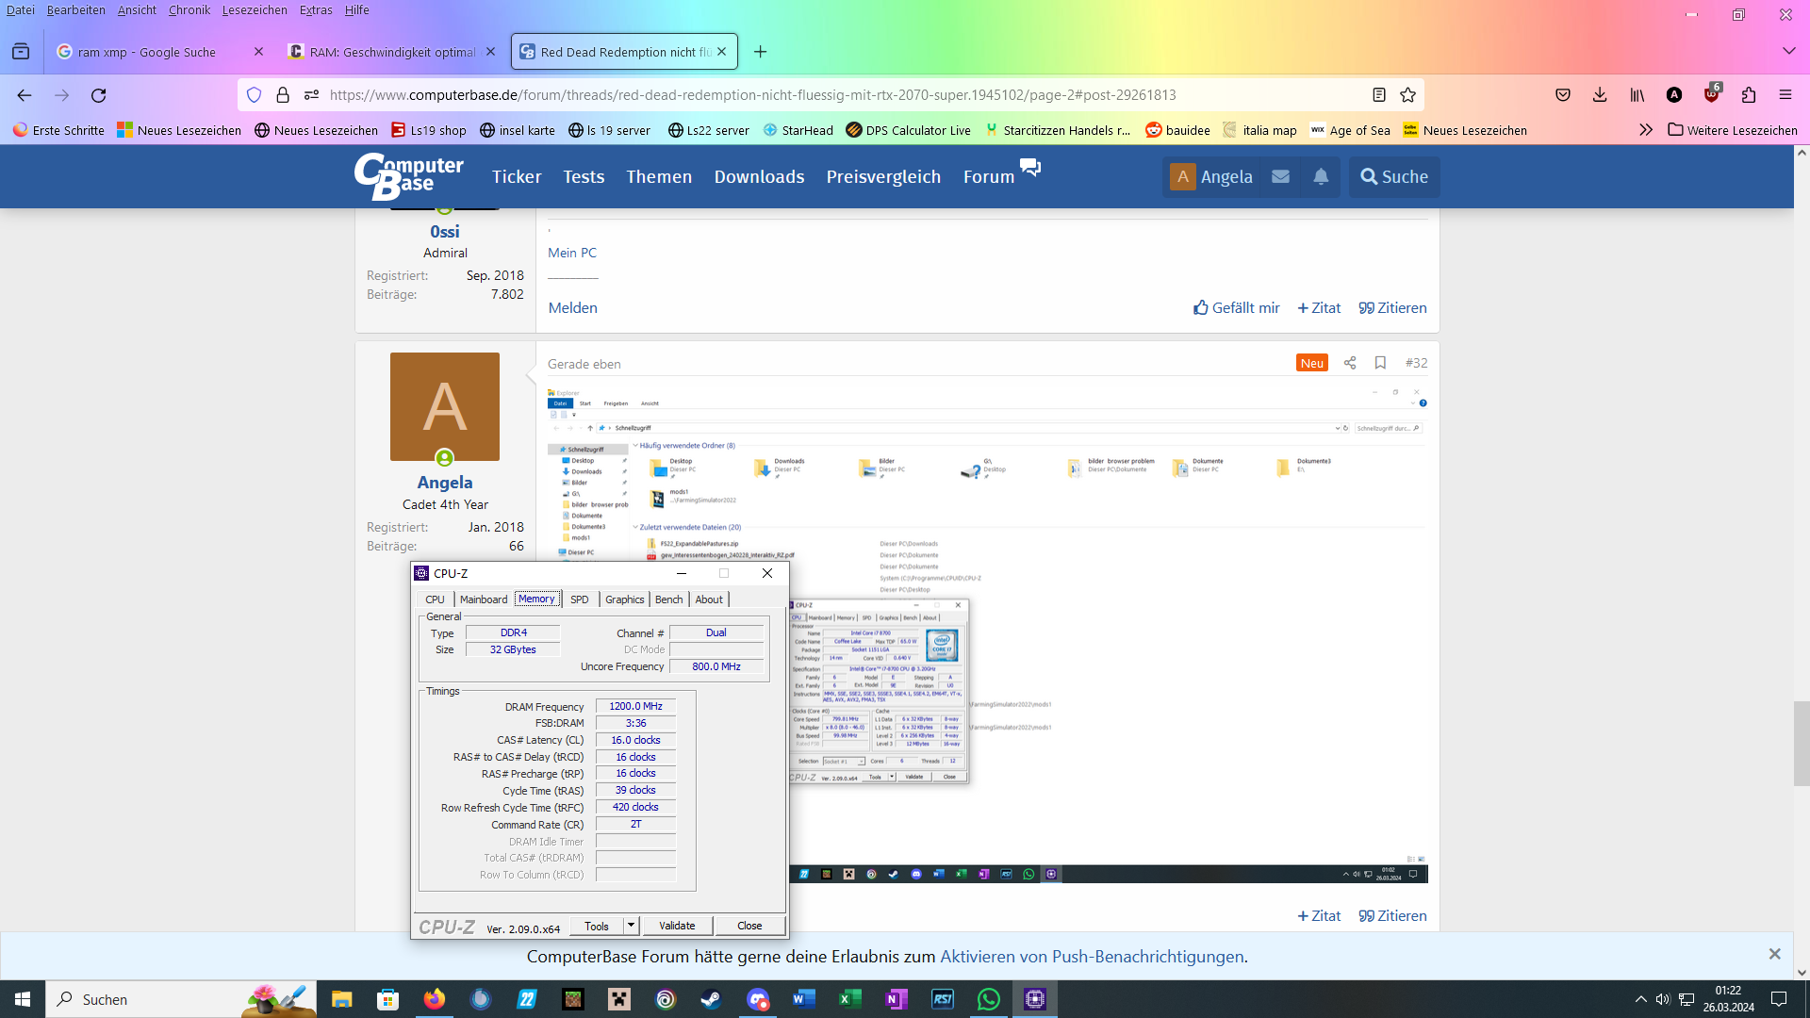
Task: Open the Lesezeichen menu in menu bar
Action: tap(255, 10)
